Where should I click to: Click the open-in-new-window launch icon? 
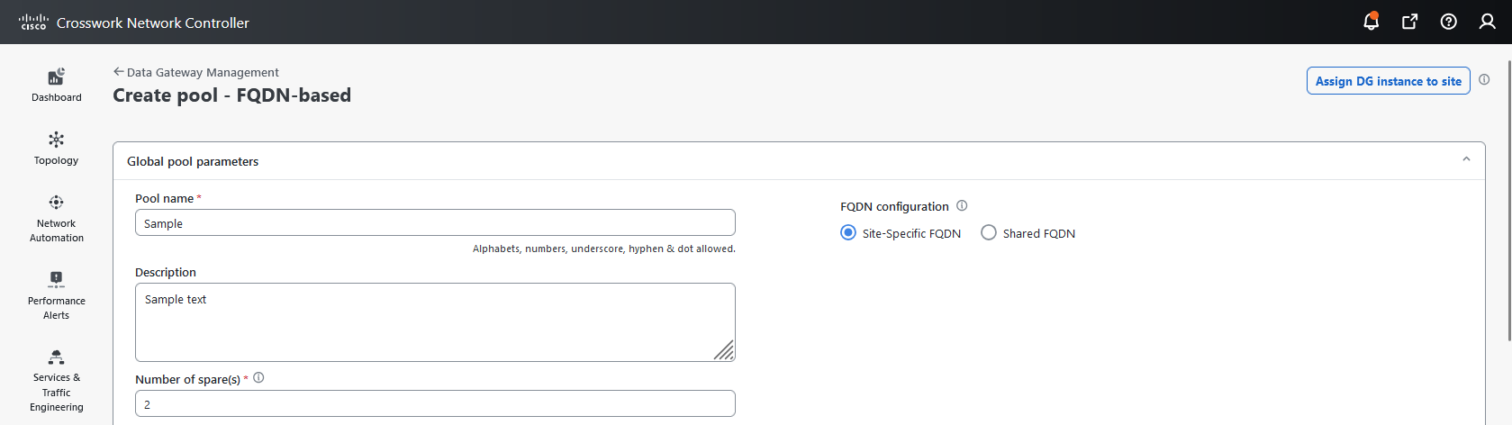coord(1410,22)
